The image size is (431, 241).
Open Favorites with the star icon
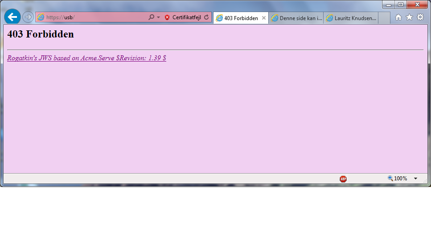coord(409,17)
